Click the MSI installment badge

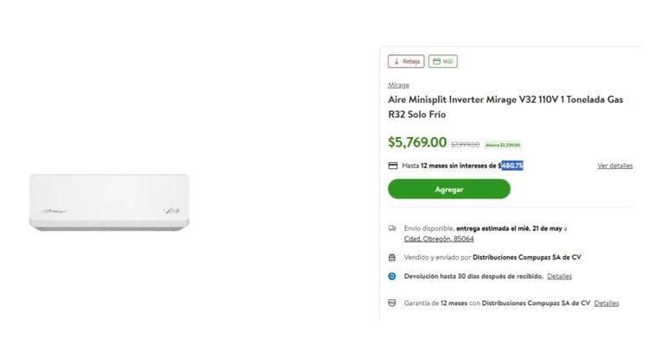pos(442,61)
